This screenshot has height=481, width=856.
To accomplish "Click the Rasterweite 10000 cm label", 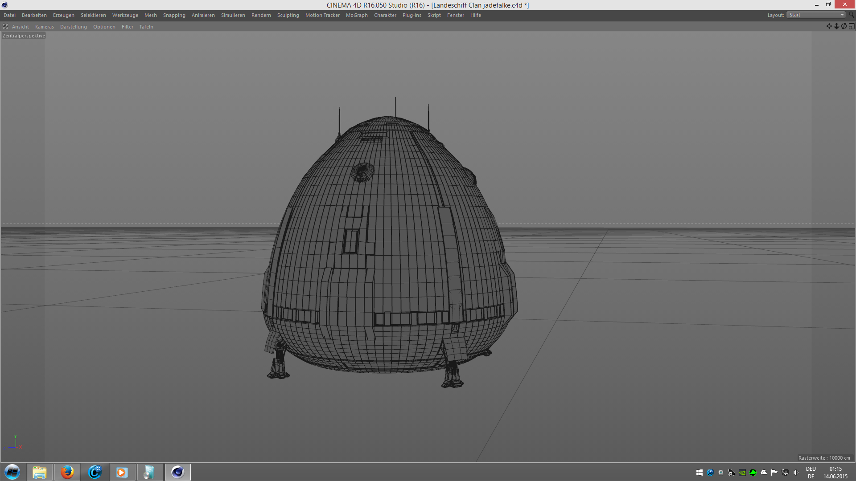I will click(824, 458).
